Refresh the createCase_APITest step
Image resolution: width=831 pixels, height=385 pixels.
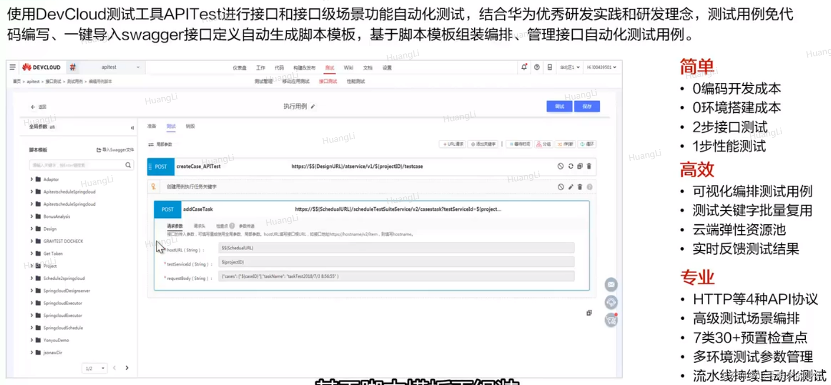click(570, 166)
